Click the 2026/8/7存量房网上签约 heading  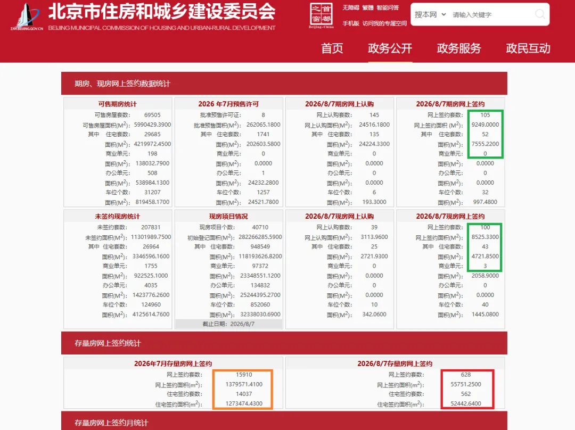click(x=395, y=363)
